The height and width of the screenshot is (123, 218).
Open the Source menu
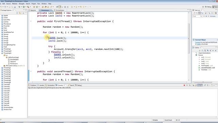coord(8,4)
